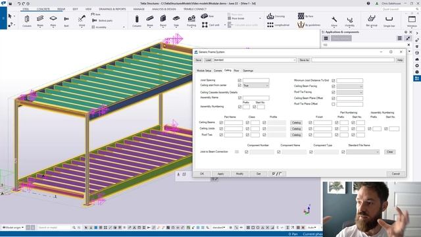The height and width of the screenshot is (237, 421).
Task: Open the Roof Tie Facing dropdown
Action: pyautogui.click(x=349, y=92)
